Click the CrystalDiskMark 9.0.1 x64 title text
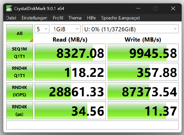184x135 pixels. coord(39,8)
